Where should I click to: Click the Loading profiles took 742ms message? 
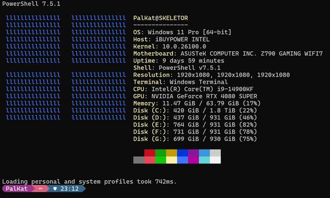point(89,181)
